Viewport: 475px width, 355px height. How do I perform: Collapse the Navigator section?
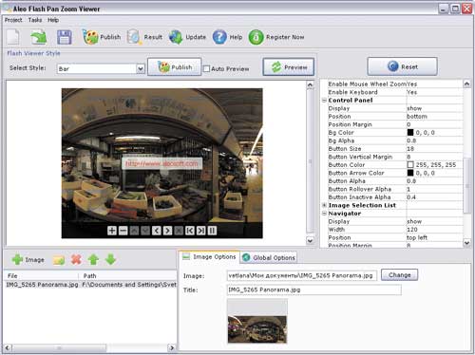pyautogui.click(x=324, y=214)
